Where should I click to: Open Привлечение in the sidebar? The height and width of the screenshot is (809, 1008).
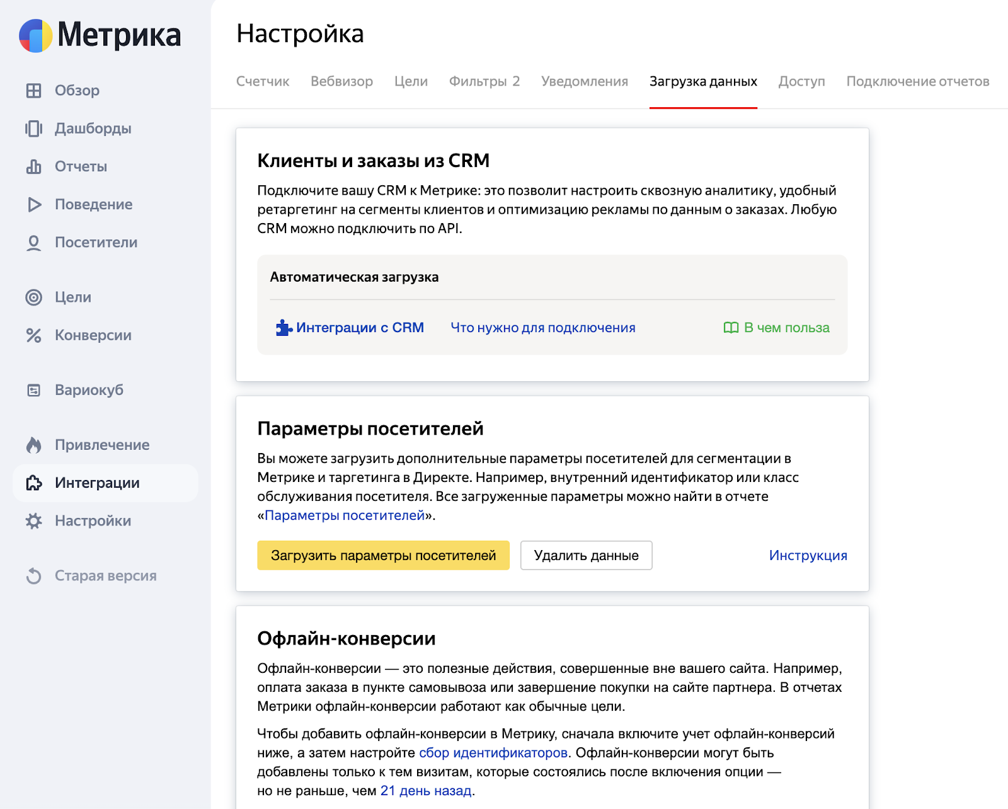(x=102, y=445)
